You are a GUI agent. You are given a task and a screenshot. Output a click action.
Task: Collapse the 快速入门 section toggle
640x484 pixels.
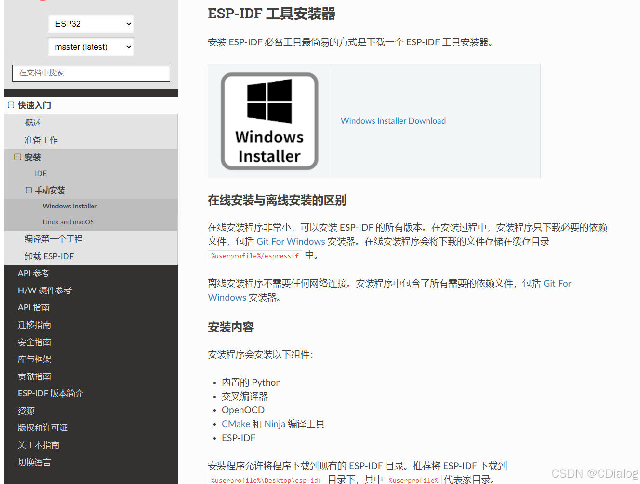[11, 105]
